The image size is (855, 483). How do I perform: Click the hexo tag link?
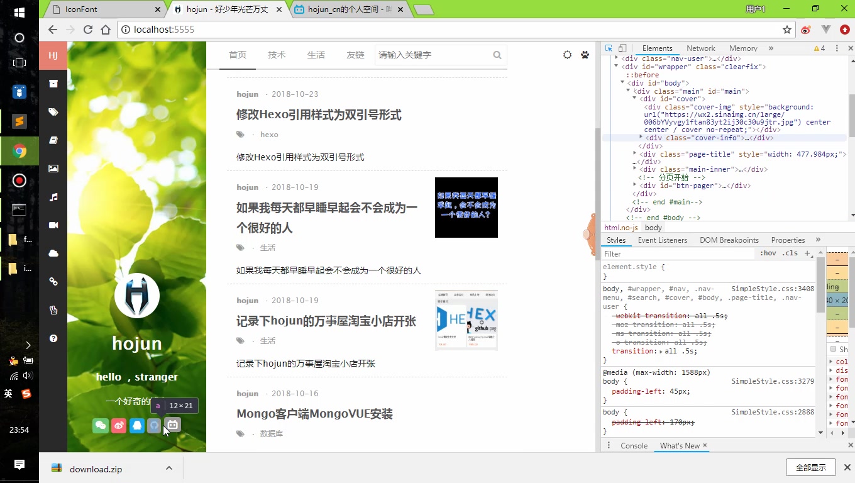[269, 135]
